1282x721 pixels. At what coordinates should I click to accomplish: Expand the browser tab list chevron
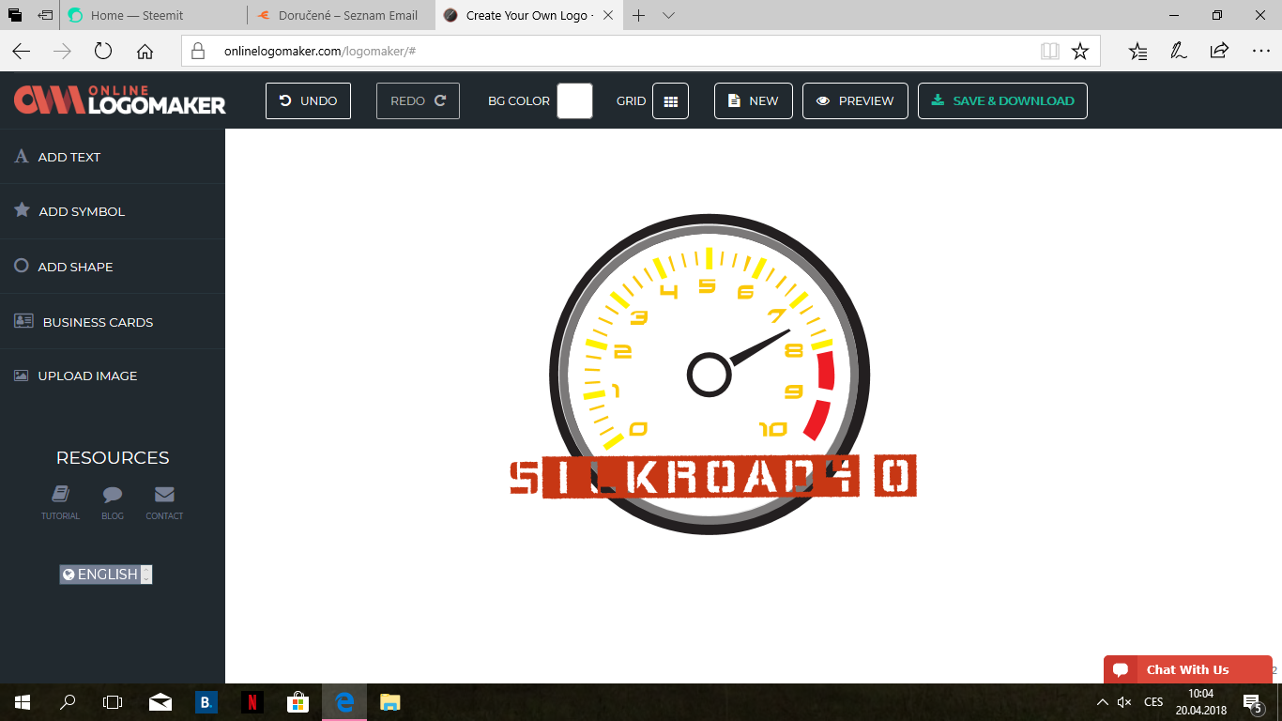[x=668, y=16]
